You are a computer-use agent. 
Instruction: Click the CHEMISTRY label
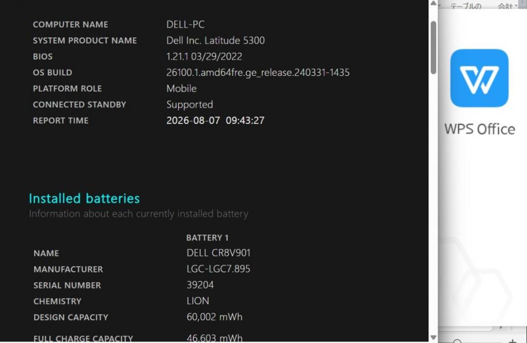click(x=57, y=301)
